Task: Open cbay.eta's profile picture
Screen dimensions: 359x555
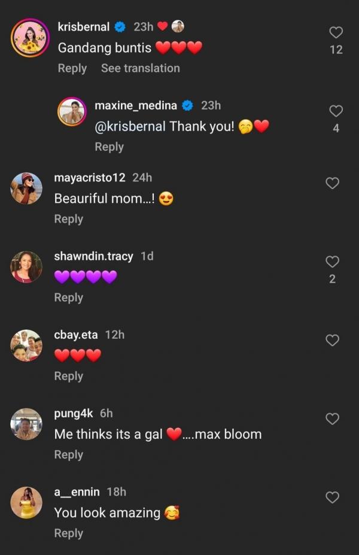Action: tap(26, 345)
